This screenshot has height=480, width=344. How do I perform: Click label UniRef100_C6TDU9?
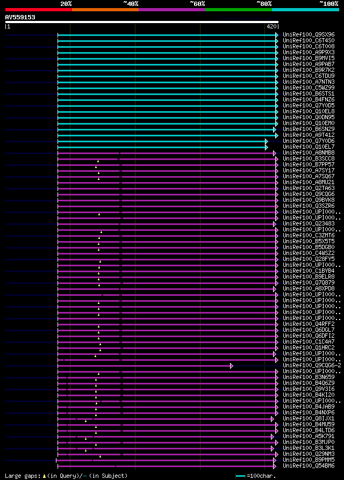pyautogui.click(x=309, y=76)
